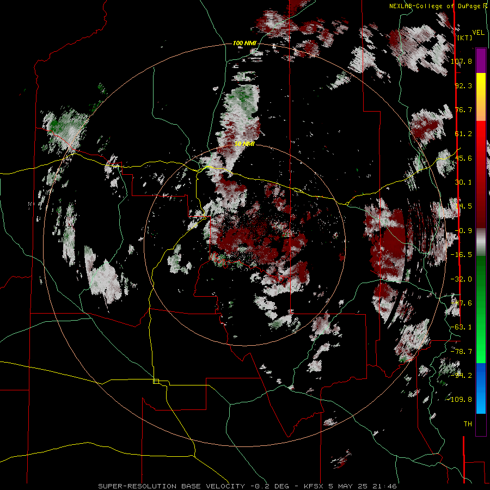This screenshot has height=490, width=490.
Task: Click the [KT] units label
Action: click(465, 38)
